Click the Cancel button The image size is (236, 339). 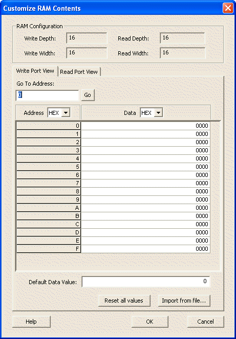pos(206,322)
